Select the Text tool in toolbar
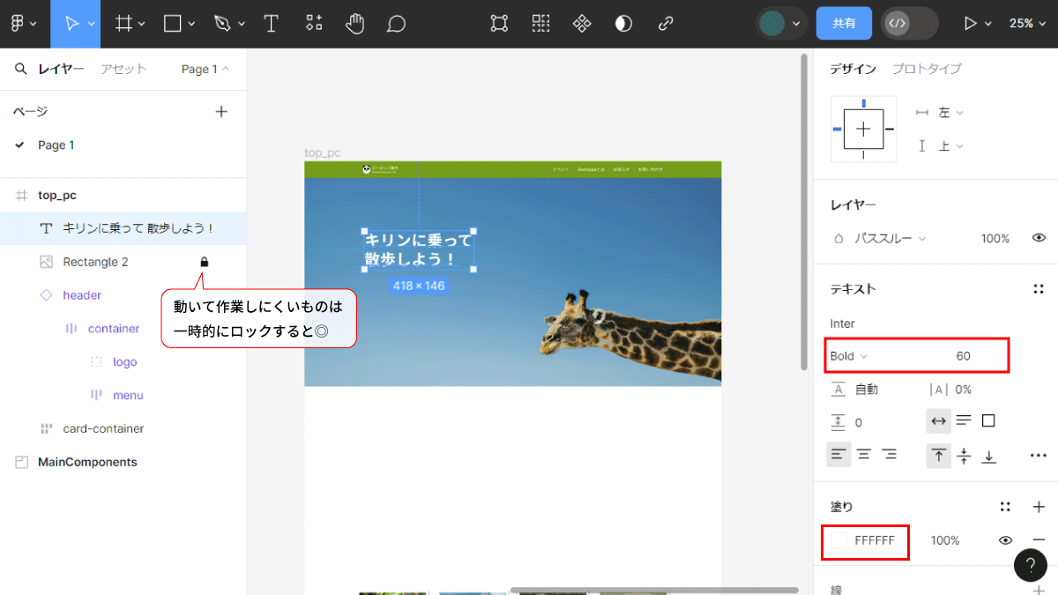1058x595 pixels. (272, 24)
